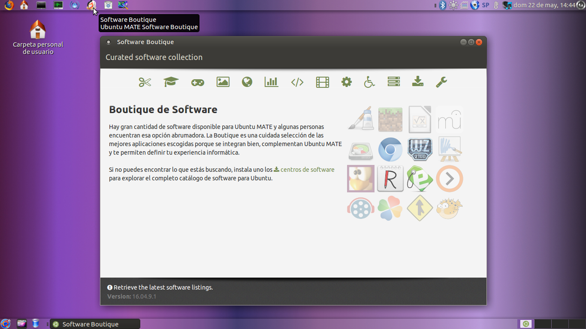Click the 'Curated software collection' subtitle

pos(154,57)
